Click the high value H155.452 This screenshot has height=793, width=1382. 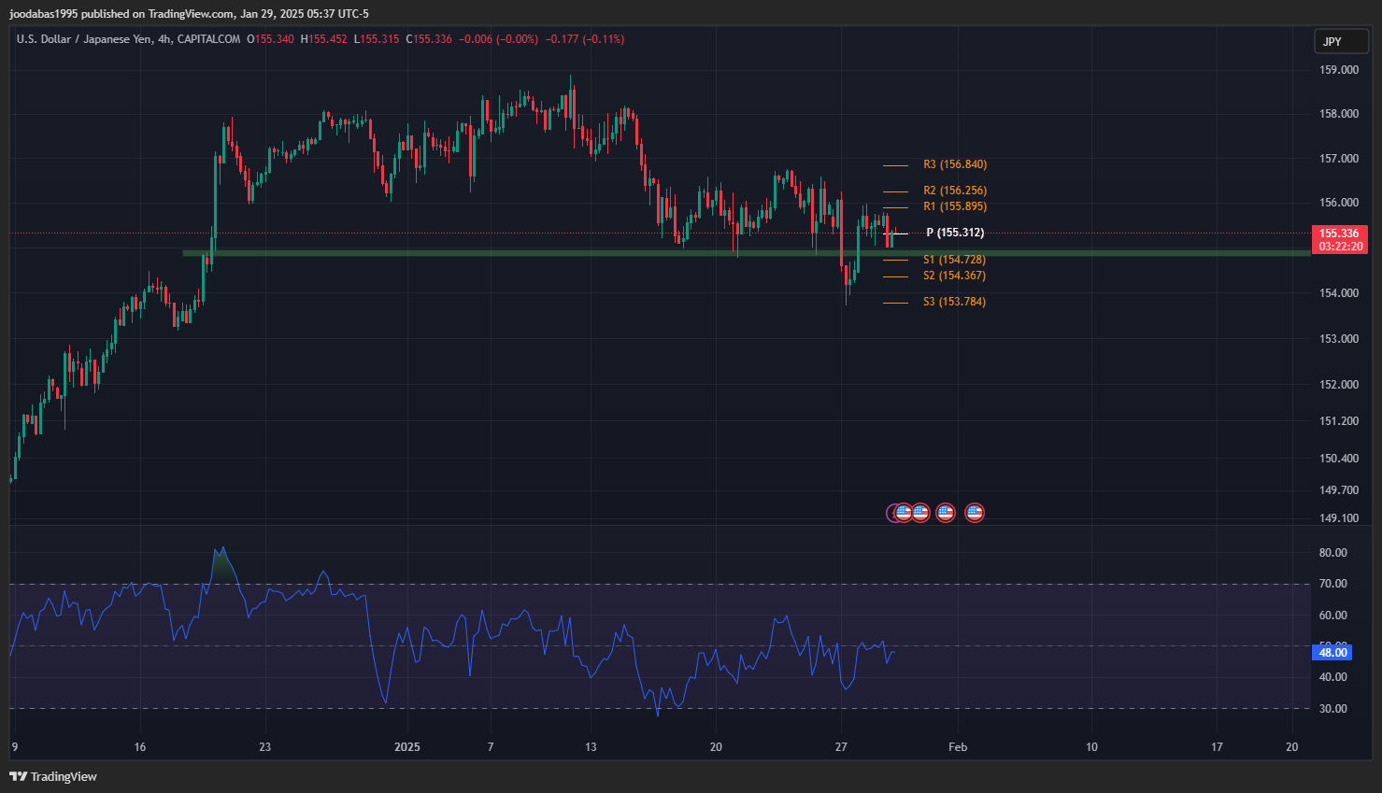[x=323, y=39]
